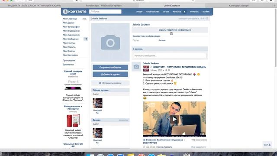Click выйти to log out

pyautogui.click(x=206, y=12)
